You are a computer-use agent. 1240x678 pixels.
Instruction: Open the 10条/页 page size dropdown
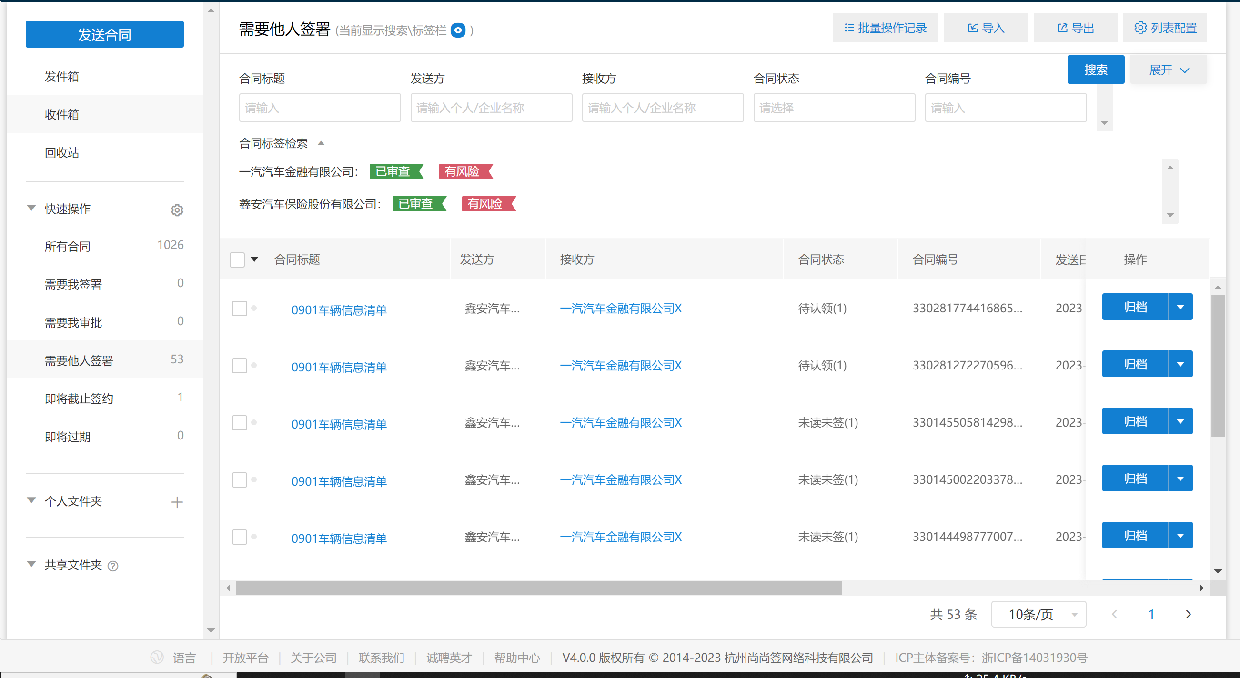click(1038, 615)
